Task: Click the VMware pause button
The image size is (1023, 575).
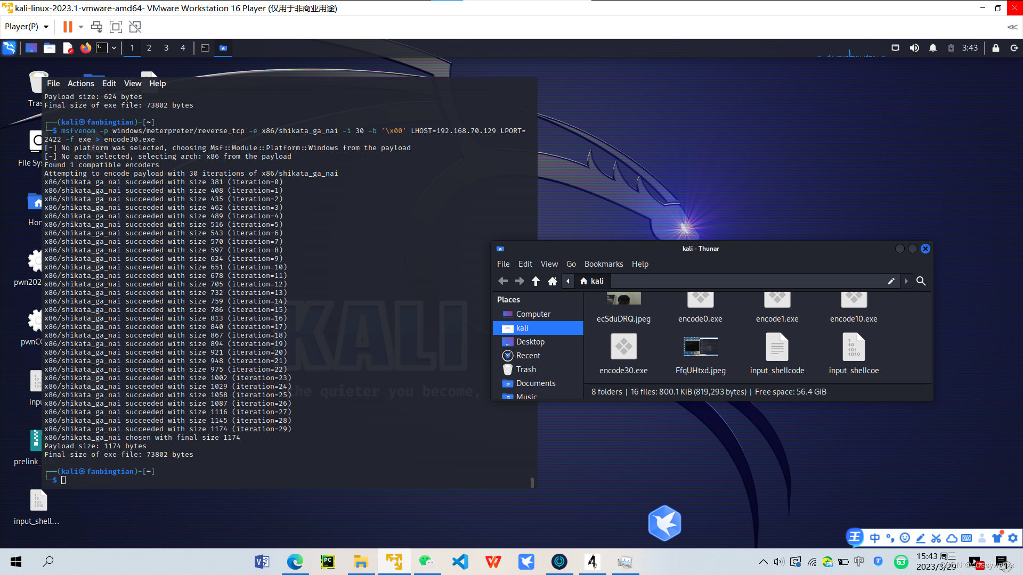Action: 68,27
